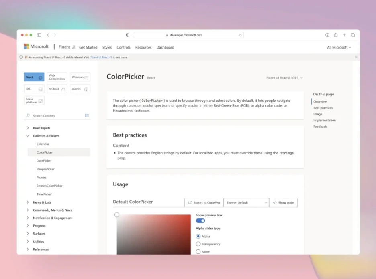Click the Export to CodePen button

(204, 202)
